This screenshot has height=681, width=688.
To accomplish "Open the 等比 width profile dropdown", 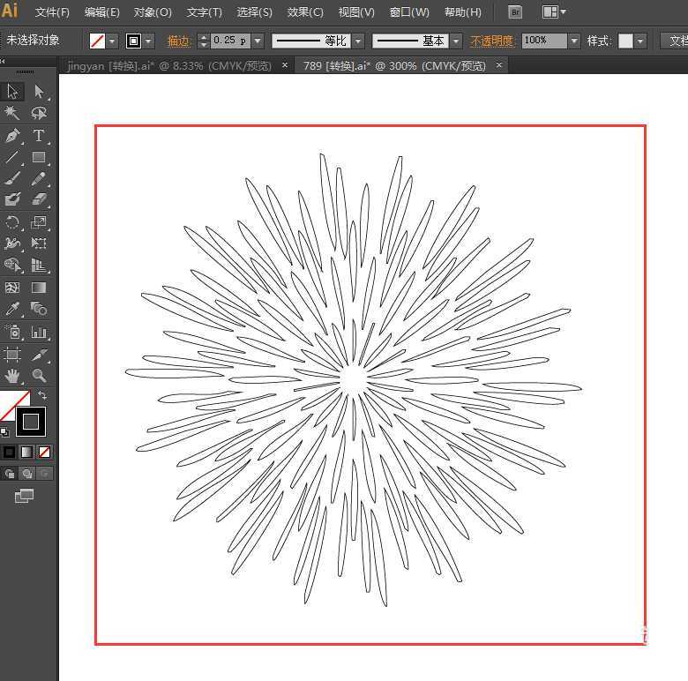I will point(358,41).
